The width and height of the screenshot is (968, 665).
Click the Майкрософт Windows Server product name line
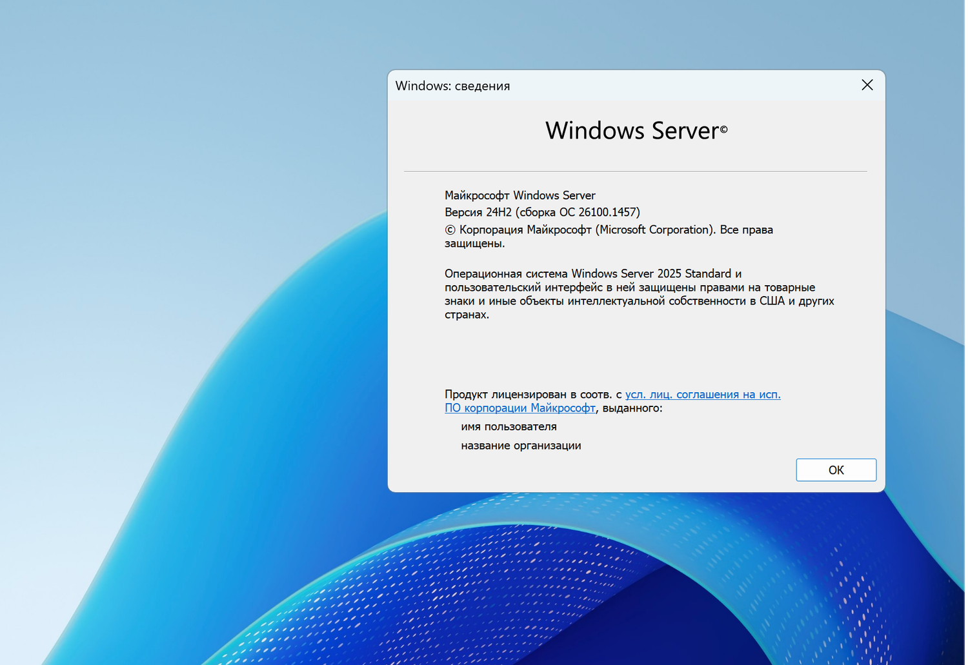519,195
